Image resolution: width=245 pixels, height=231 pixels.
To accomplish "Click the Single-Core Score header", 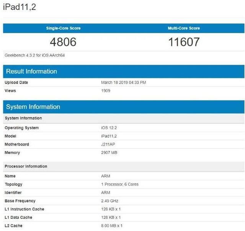I will pos(63,28).
